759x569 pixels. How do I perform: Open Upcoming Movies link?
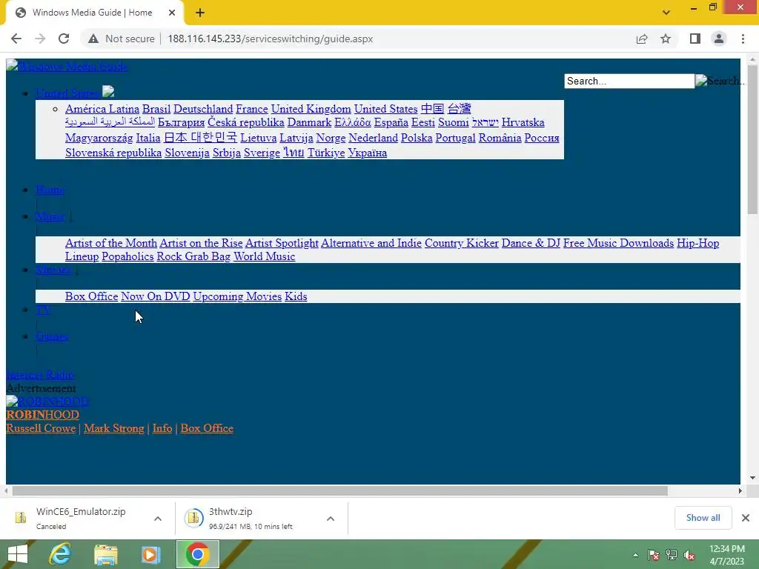point(237,296)
